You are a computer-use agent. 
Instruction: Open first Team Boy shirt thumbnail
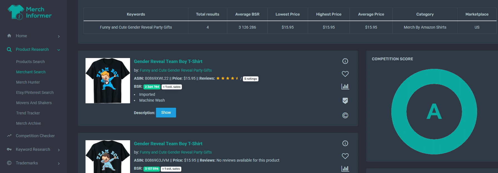pos(108,81)
